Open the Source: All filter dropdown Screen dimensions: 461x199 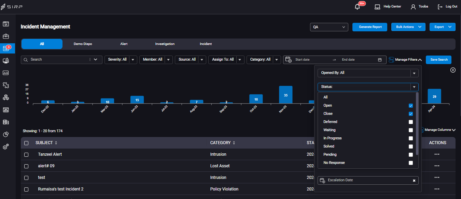pyautogui.click(x=191, y=60)
